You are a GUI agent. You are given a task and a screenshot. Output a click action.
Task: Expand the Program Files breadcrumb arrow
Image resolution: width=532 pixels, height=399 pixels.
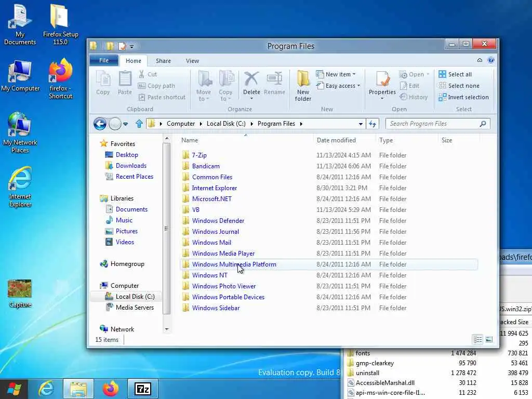click(301, 124)
